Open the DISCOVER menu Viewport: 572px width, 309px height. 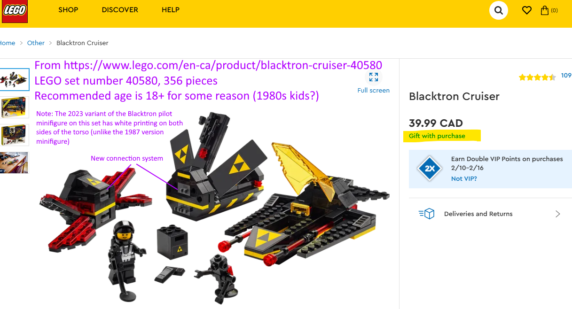click(x=120, y=10)
